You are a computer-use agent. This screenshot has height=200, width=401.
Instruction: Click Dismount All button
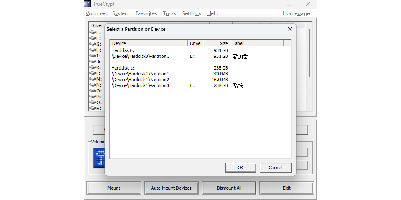pyautogui.click(x=229, y=188)
